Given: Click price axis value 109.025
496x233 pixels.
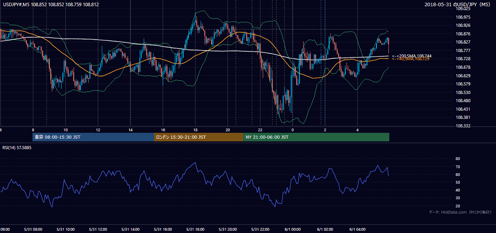Looking at the screenshot, I should click(x=463, y=9).
